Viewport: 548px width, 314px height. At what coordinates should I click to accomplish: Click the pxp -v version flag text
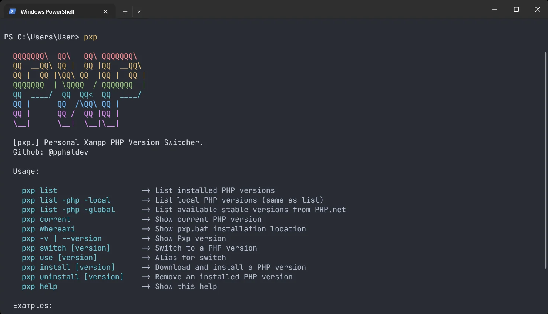coord(62,238)
